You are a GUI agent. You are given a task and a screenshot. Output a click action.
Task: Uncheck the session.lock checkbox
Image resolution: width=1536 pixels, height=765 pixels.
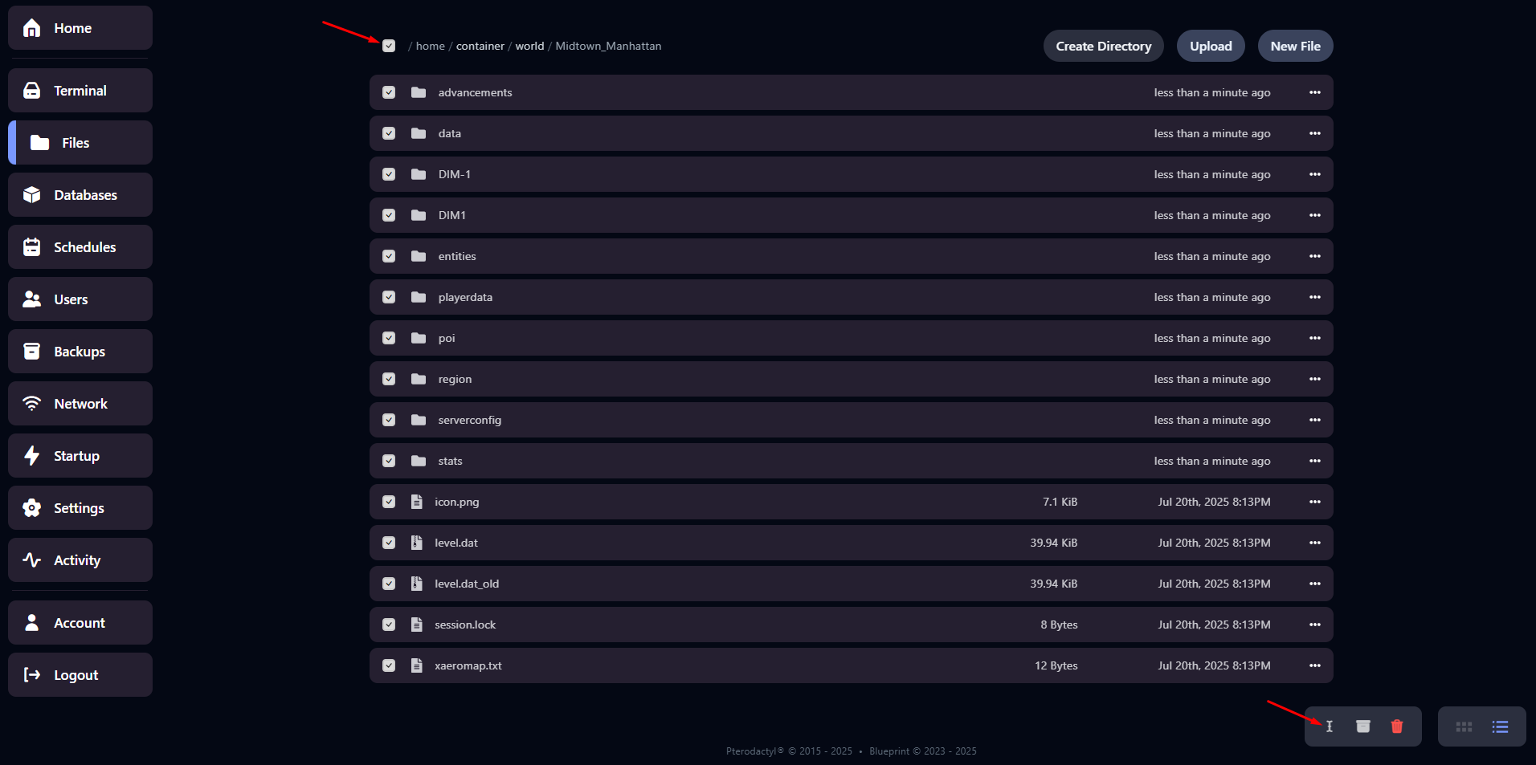click(x=389, y=625)
